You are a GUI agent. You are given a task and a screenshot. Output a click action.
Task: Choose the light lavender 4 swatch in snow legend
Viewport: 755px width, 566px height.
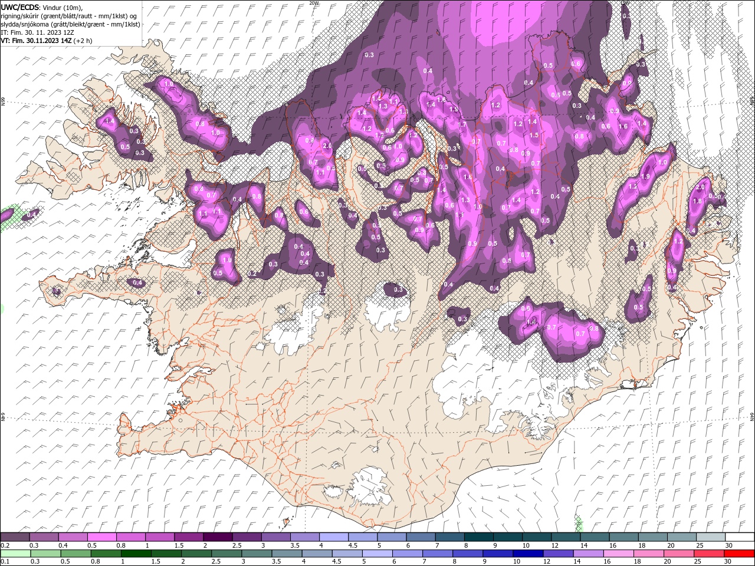coord(333,537)
